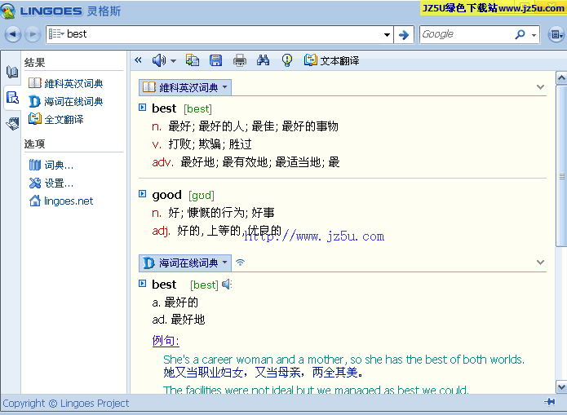
Task: Click the search go arrow button
Action: point(404,35)
